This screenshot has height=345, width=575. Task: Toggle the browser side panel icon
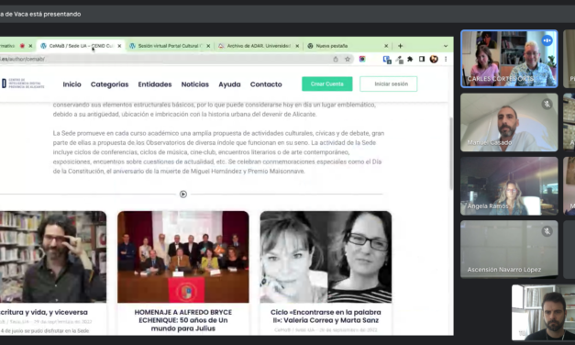(422, 59)
